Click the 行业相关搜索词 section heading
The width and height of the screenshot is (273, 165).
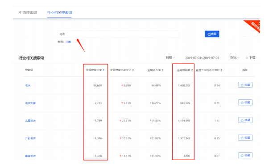(32, 58)
